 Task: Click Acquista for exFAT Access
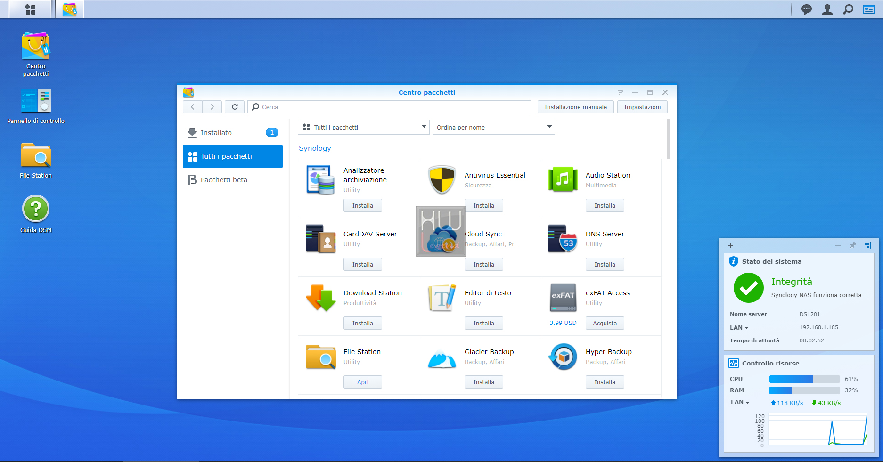coord(605,324)
